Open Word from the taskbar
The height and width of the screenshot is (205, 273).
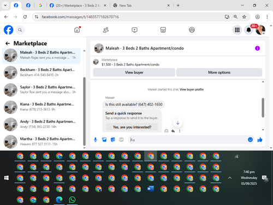coord(151,189)
